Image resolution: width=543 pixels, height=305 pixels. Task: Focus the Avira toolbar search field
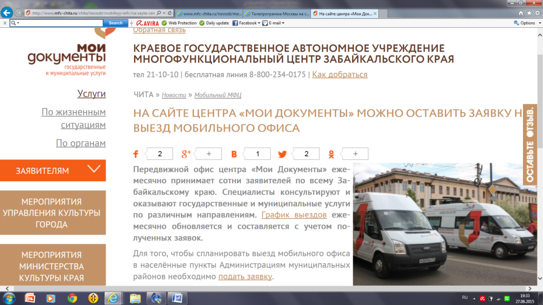(x=61, y=23)
